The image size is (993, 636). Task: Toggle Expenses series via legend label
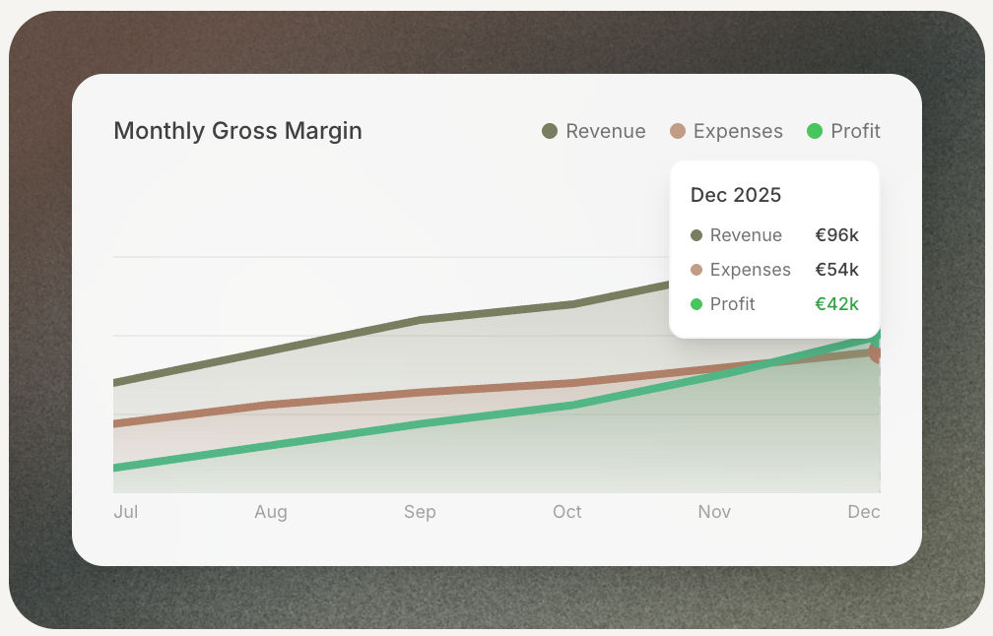(737, 131)
